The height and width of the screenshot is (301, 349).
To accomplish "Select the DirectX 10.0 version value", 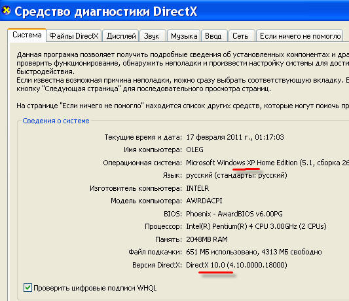I will coord(236,265).
